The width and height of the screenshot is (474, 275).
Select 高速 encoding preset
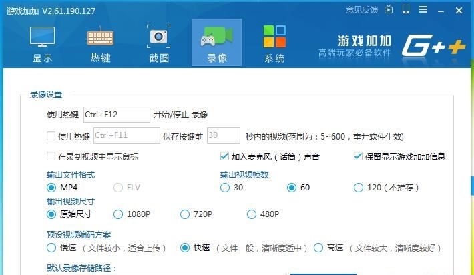[x=318, y=248]
